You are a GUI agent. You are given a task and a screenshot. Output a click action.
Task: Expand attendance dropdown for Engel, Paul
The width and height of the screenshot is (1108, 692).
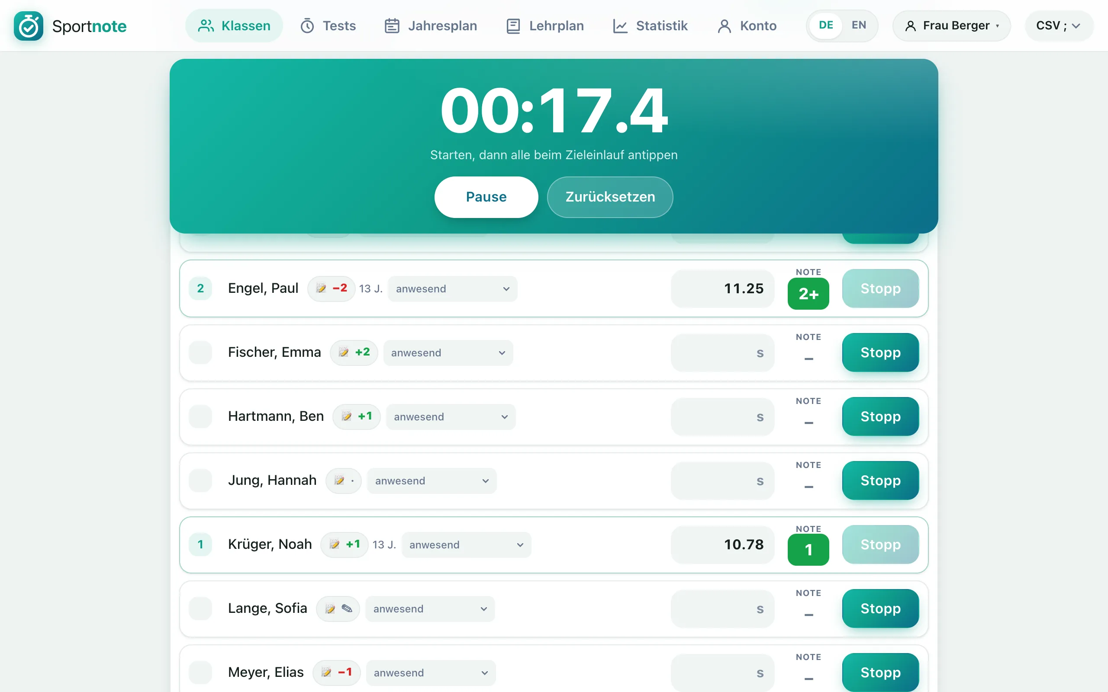[452, 289]
